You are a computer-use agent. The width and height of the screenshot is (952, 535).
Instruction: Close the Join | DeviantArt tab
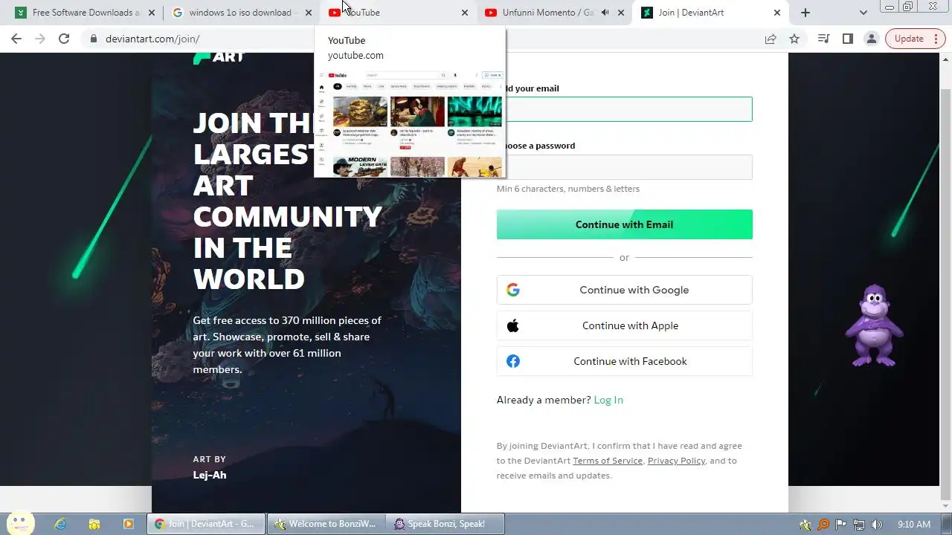777,13
